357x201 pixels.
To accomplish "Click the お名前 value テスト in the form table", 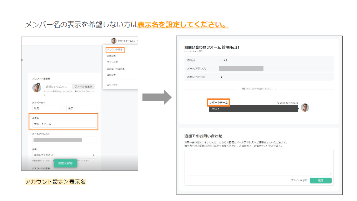I will coord(224,60).
